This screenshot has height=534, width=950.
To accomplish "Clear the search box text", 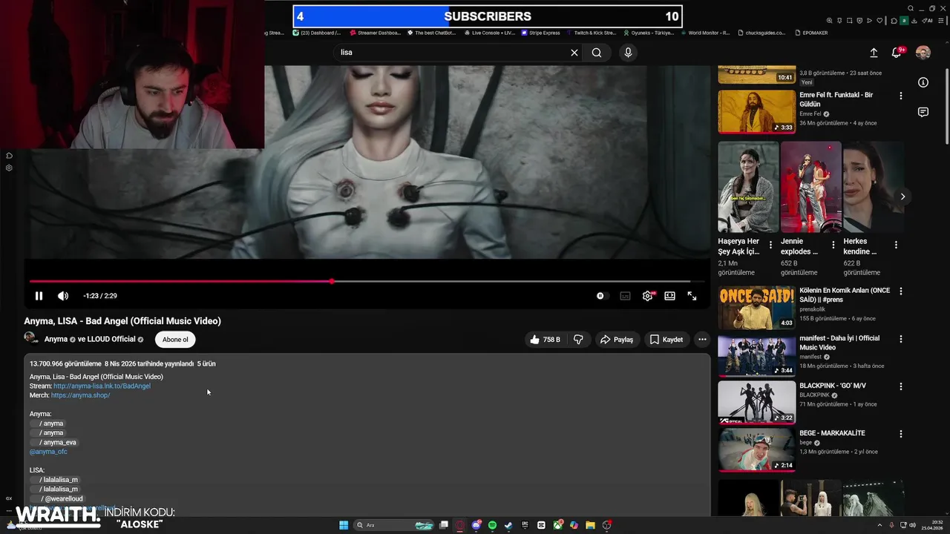I will coord(574,53).
